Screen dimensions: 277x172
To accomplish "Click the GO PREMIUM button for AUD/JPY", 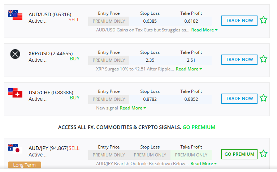I will pyautogui.click(x=239, y=154).
